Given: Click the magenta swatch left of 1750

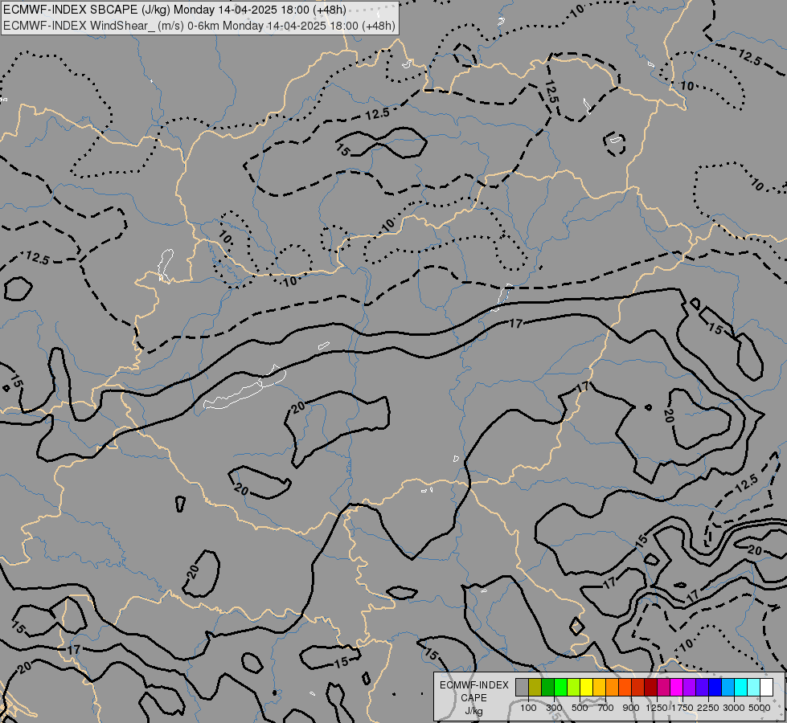Looking at the screenshot, I should [677, 688].
